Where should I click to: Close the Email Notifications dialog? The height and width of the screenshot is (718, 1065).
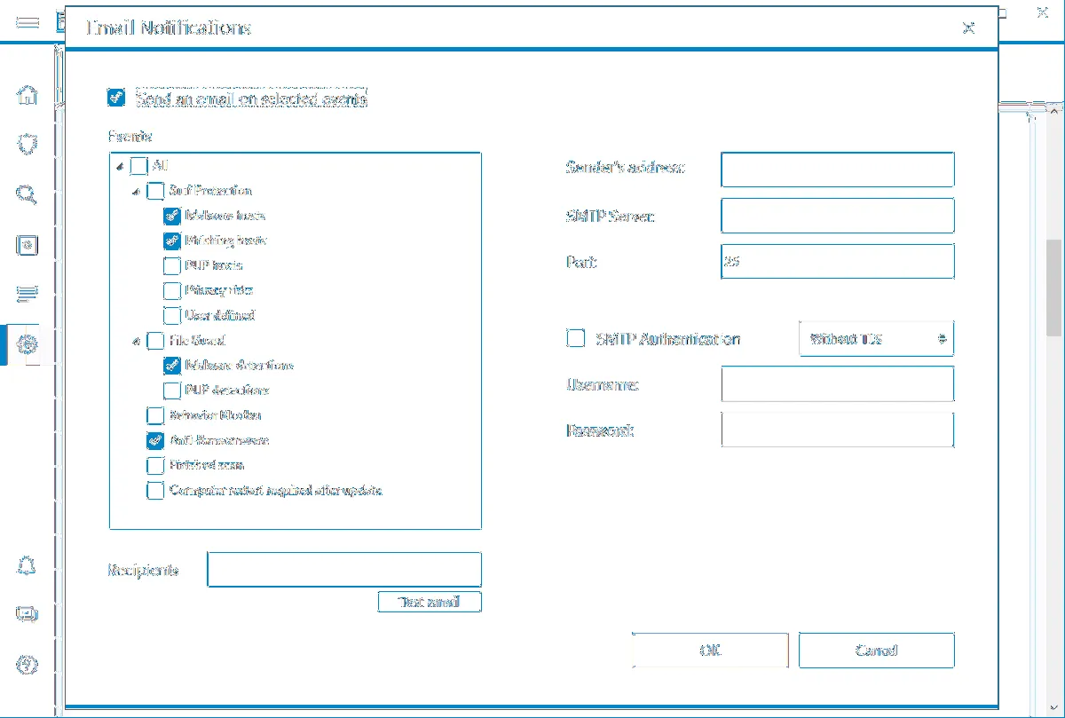coord(969,28)
